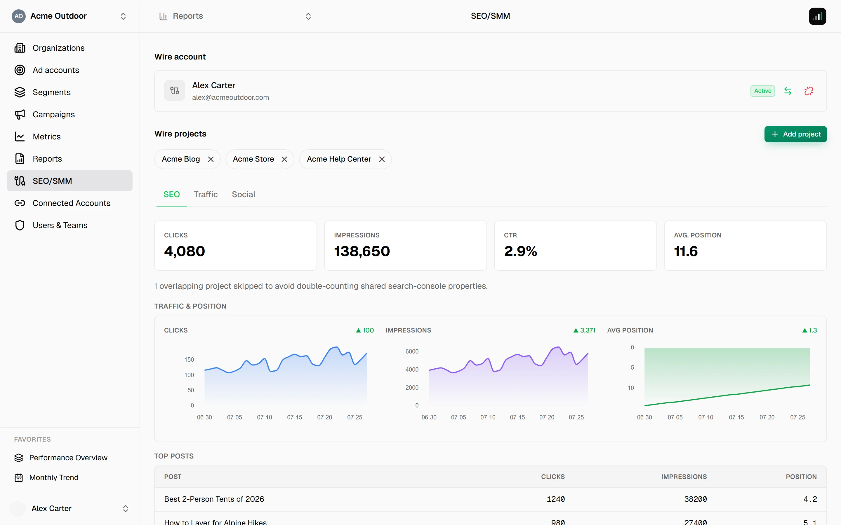Screen dimensions: 841x525
Task: Select the Acme Help Center project label
Action: point(339,159)
